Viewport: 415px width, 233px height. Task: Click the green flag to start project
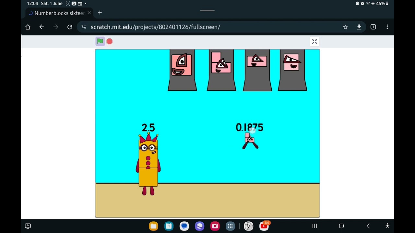(100, 41)
